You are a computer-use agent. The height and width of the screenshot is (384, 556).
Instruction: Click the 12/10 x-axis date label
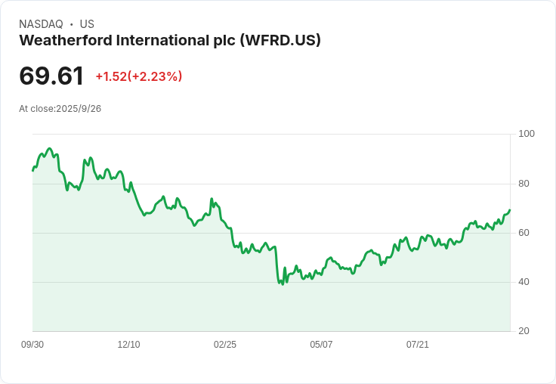click(x=128, y=345)
